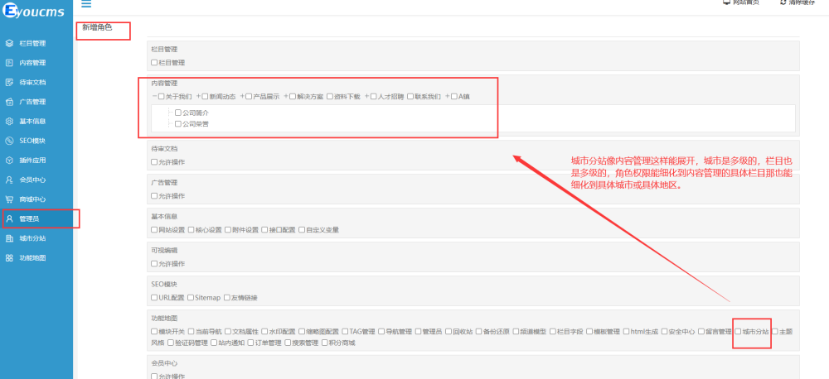Check 管理员 checkbox under 功能地图
Viewport: 829px width, 379px height.
(x=418, y=332)
